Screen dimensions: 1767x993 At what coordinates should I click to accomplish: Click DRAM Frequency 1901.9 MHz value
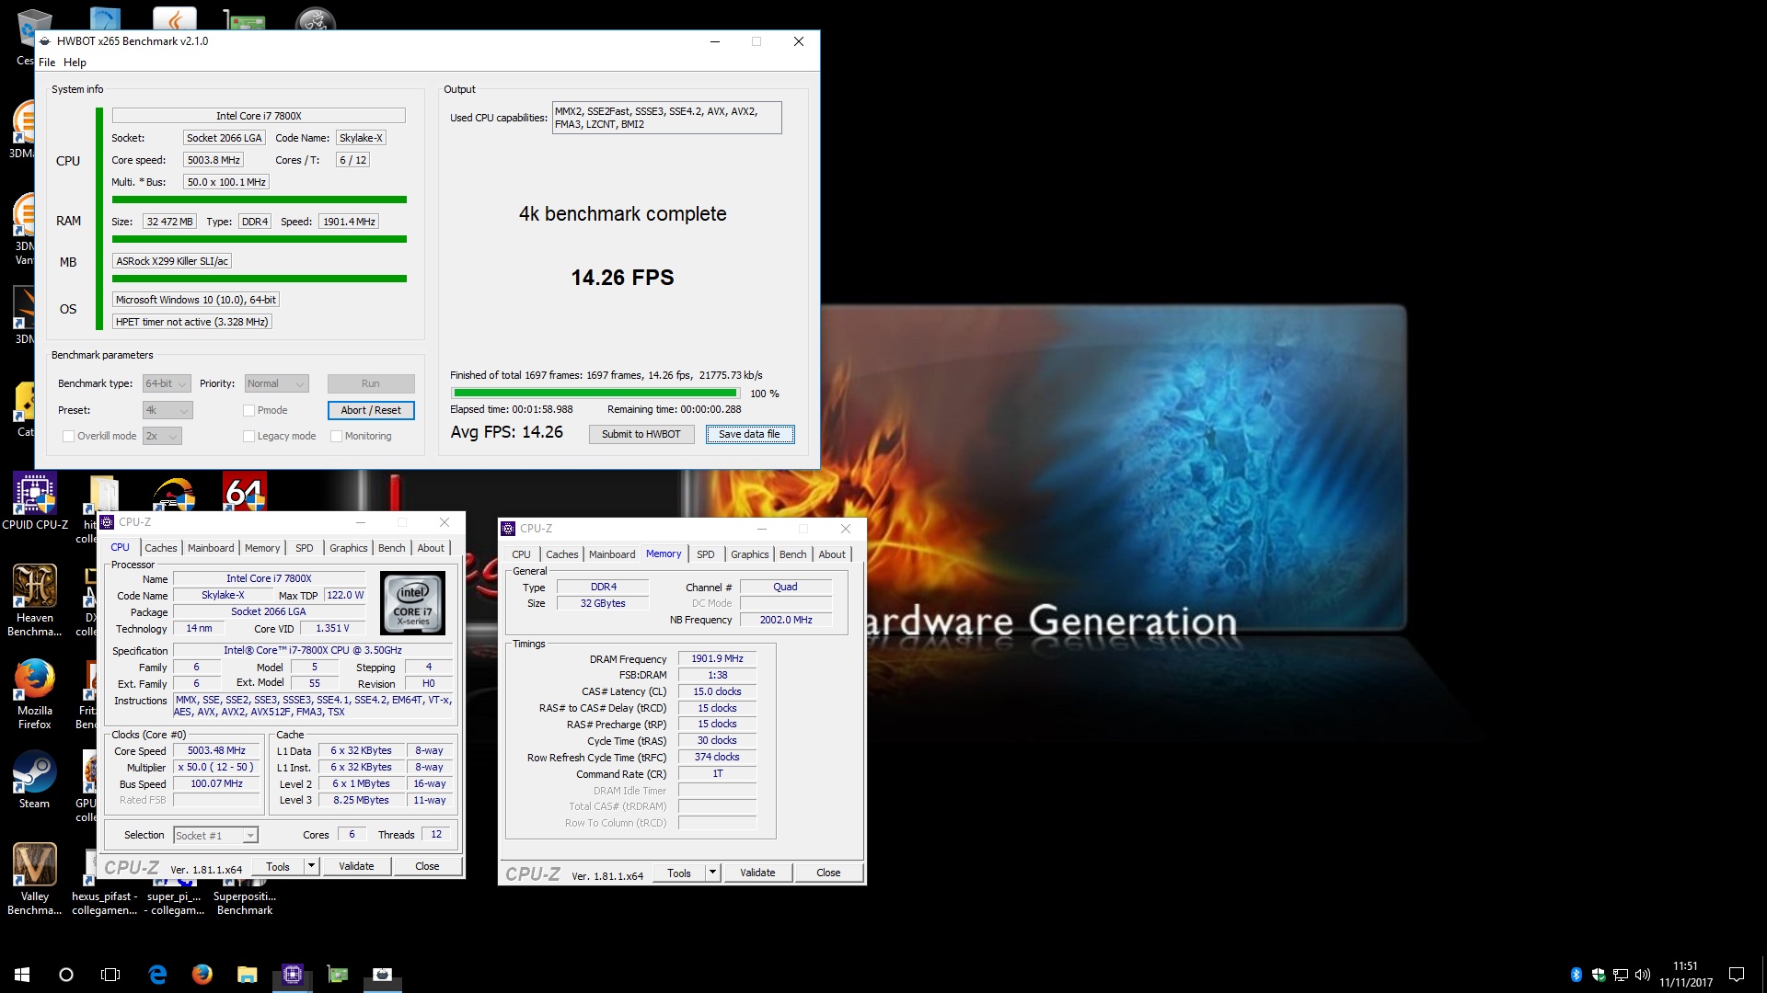717,658
